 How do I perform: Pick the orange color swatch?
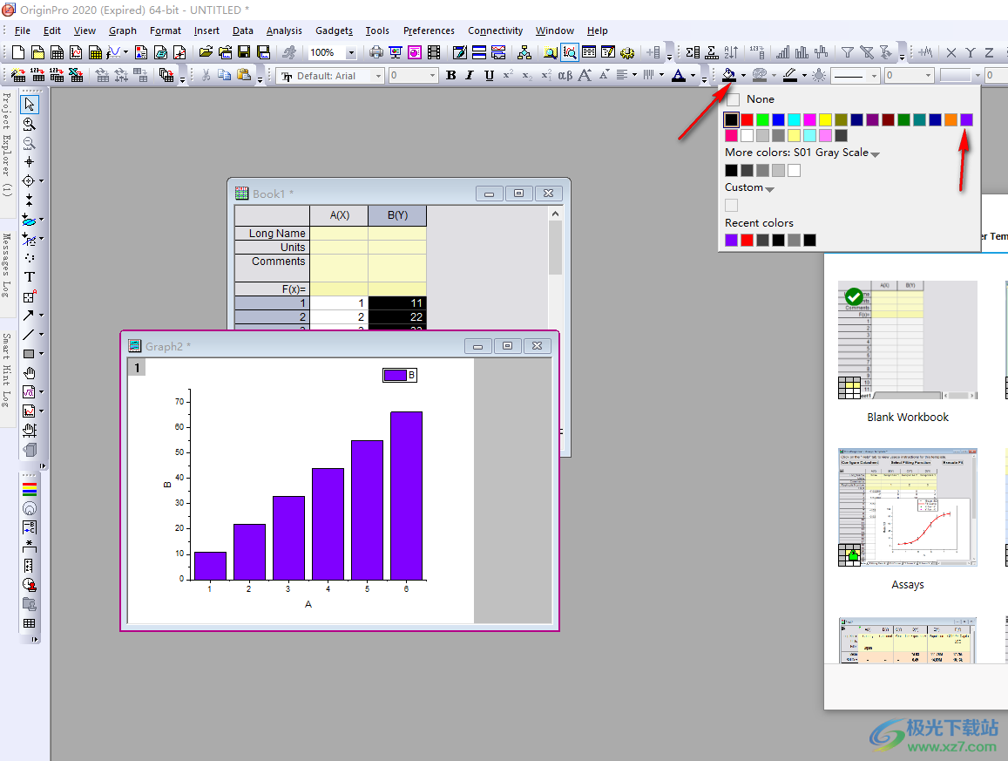point(950,119)
